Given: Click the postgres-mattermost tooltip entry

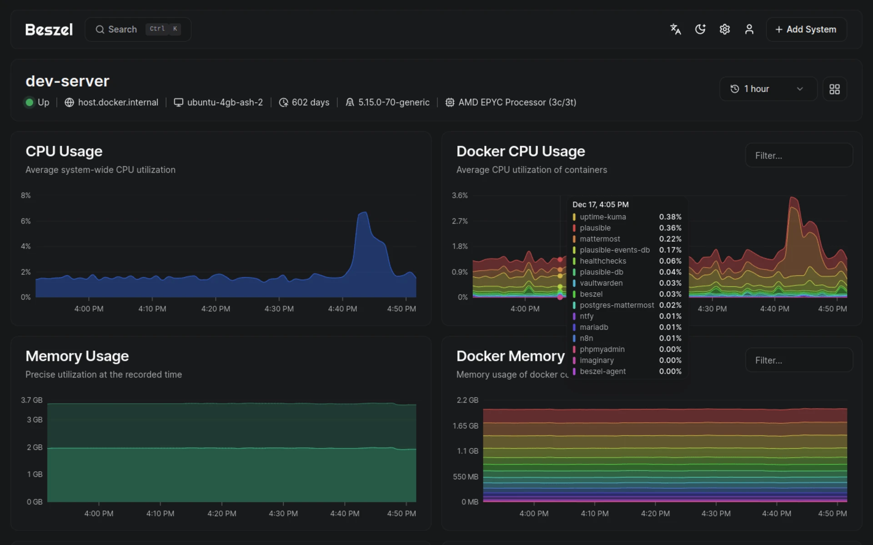Looking at the screenshot, I should tap(627, 305).
